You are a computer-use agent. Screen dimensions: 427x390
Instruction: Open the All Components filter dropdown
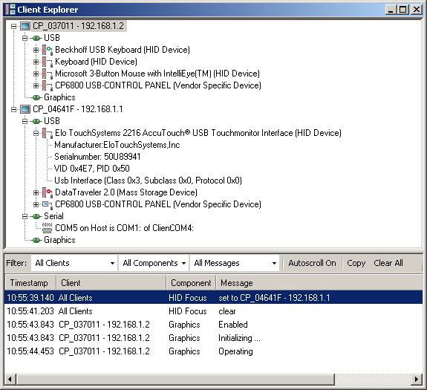154,263
